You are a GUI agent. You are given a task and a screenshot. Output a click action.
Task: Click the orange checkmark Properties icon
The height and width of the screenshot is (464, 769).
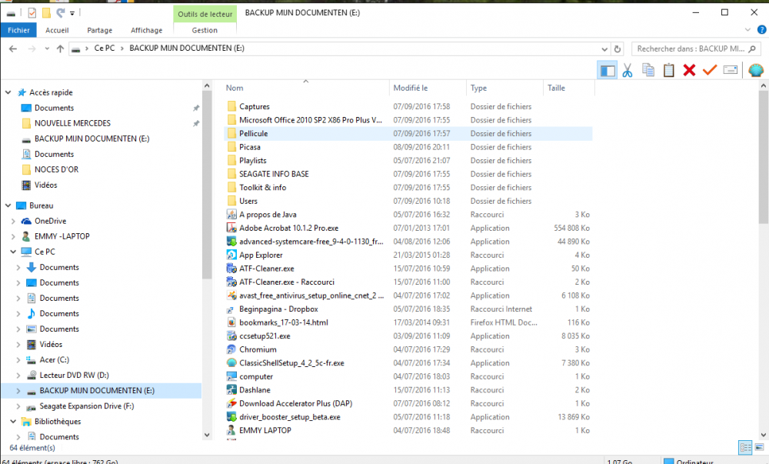tap(710, 71)
